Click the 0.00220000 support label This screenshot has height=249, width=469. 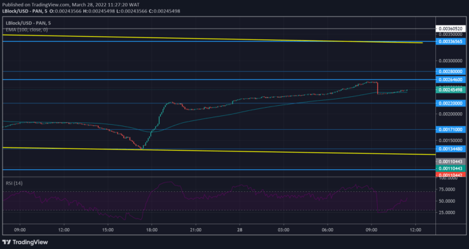tap(451, 103)
